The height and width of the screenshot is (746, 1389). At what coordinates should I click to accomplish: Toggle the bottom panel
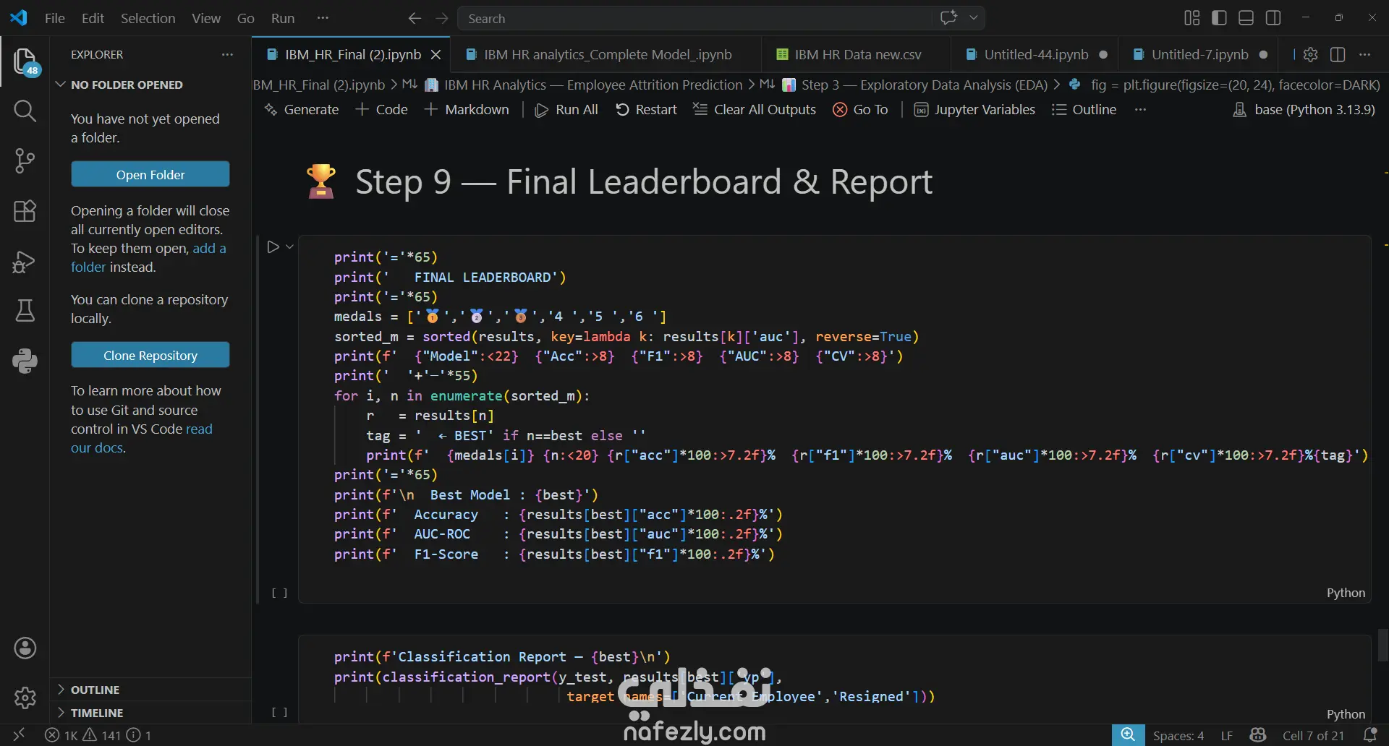pyautogui.click(x=1246, y=17)
